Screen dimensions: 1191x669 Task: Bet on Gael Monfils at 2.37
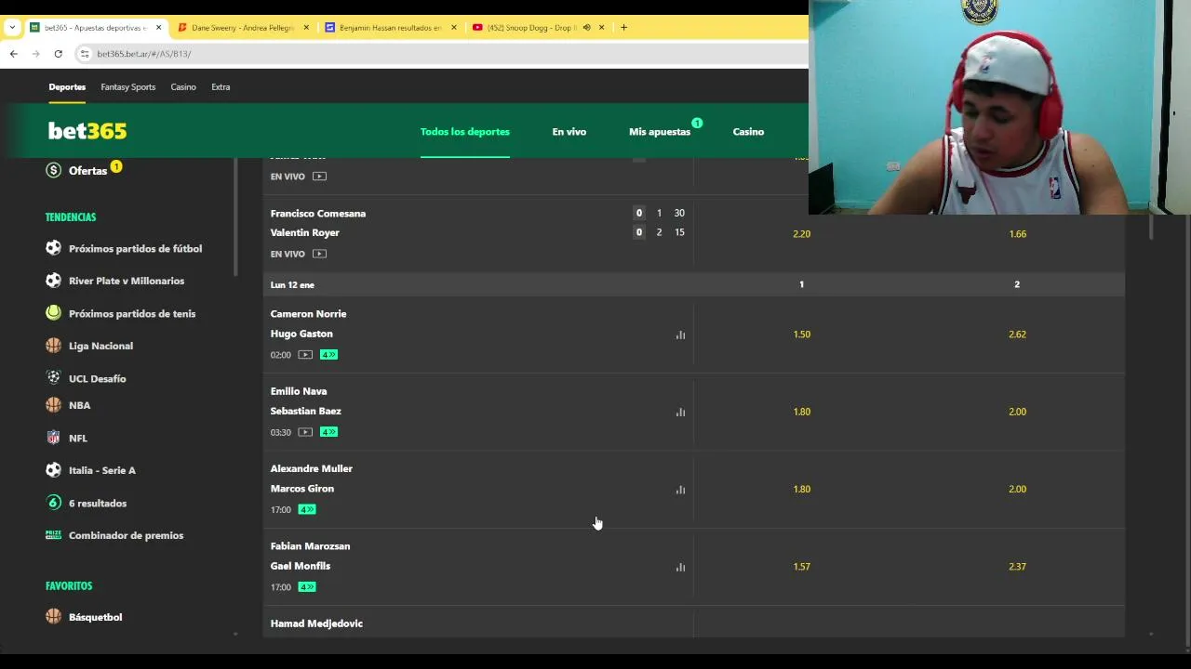[1017, 567]
